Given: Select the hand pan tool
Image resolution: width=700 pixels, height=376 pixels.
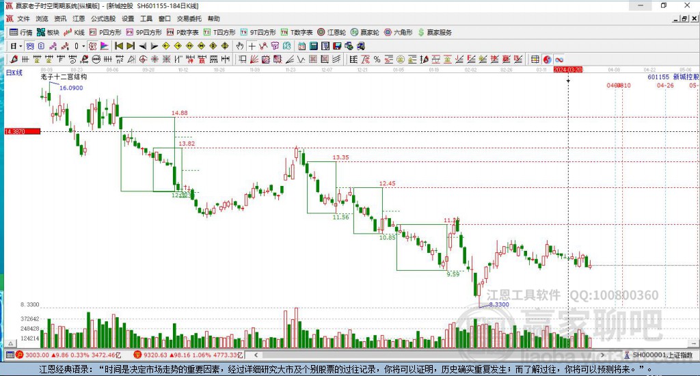Looking at the screenshot, I should tap(240, 46).
